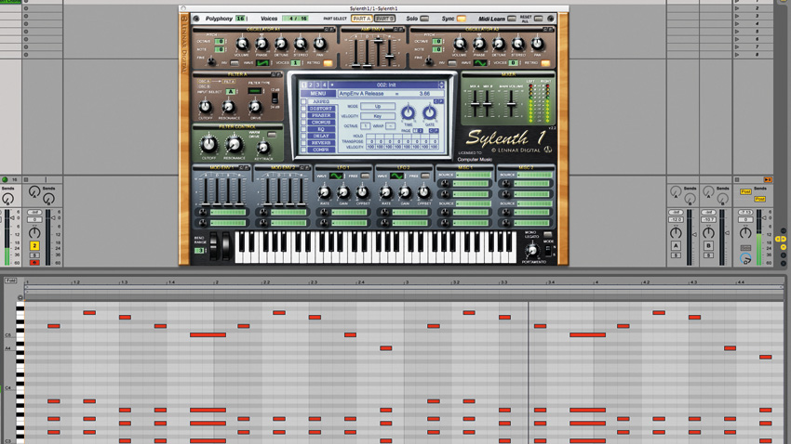This screenshot has height=444, width=791.
Task: Open the Filter Type selector
Action: click(x=255, y=91)
